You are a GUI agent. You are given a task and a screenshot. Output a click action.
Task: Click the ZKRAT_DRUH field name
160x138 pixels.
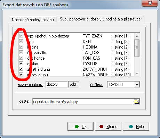tap(96, 69)
